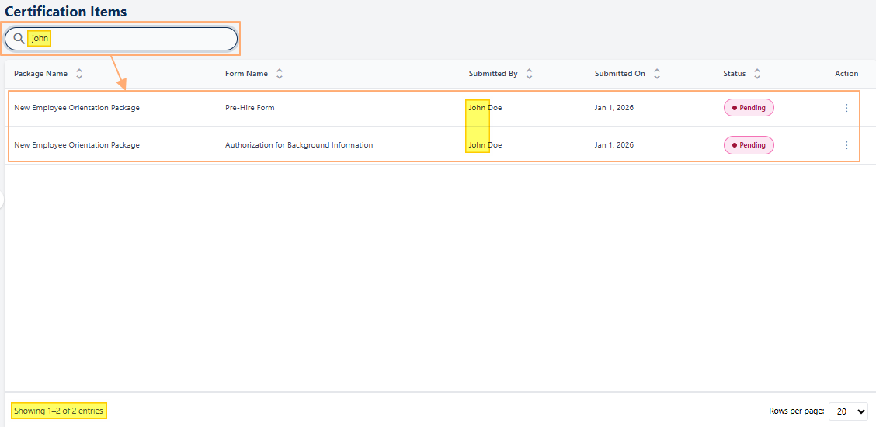Image resolution: width=876 pixels, height=427 pixels.
Task: Click sort arrows beside Package Name
Action: [79, 74]
